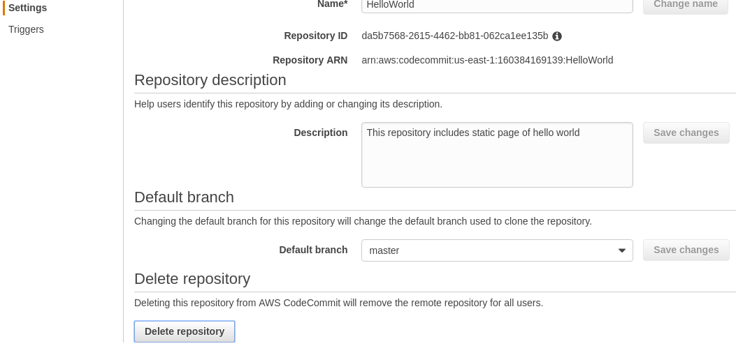Save changes for the default branch
The width and height of the screenshot is (736, 346).
click(x=686, y=250)
